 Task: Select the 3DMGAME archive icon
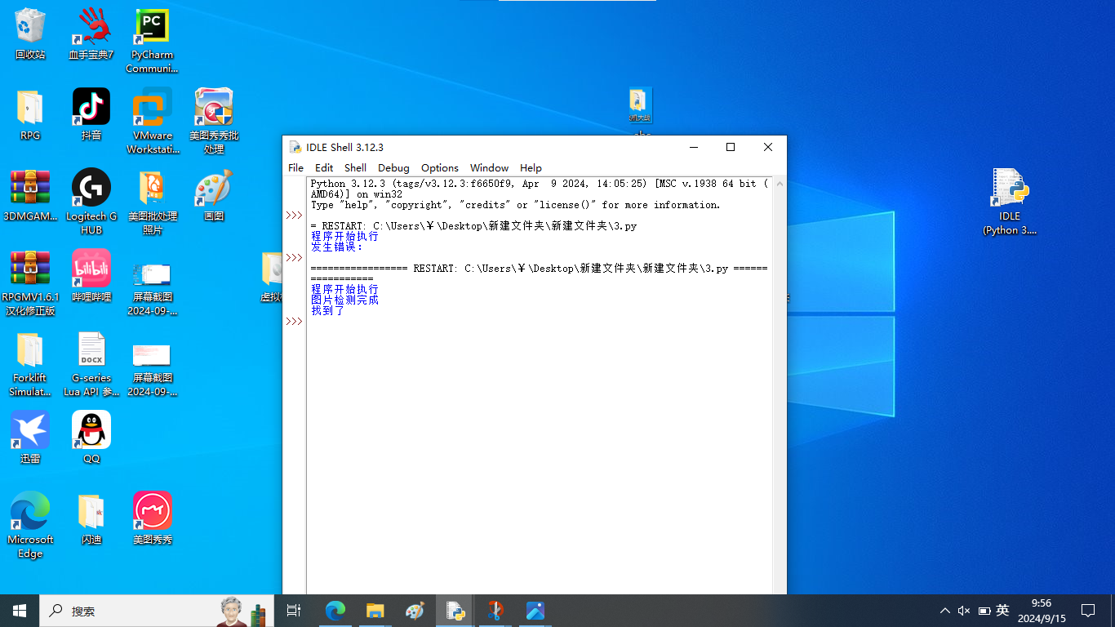coord(30,196)
